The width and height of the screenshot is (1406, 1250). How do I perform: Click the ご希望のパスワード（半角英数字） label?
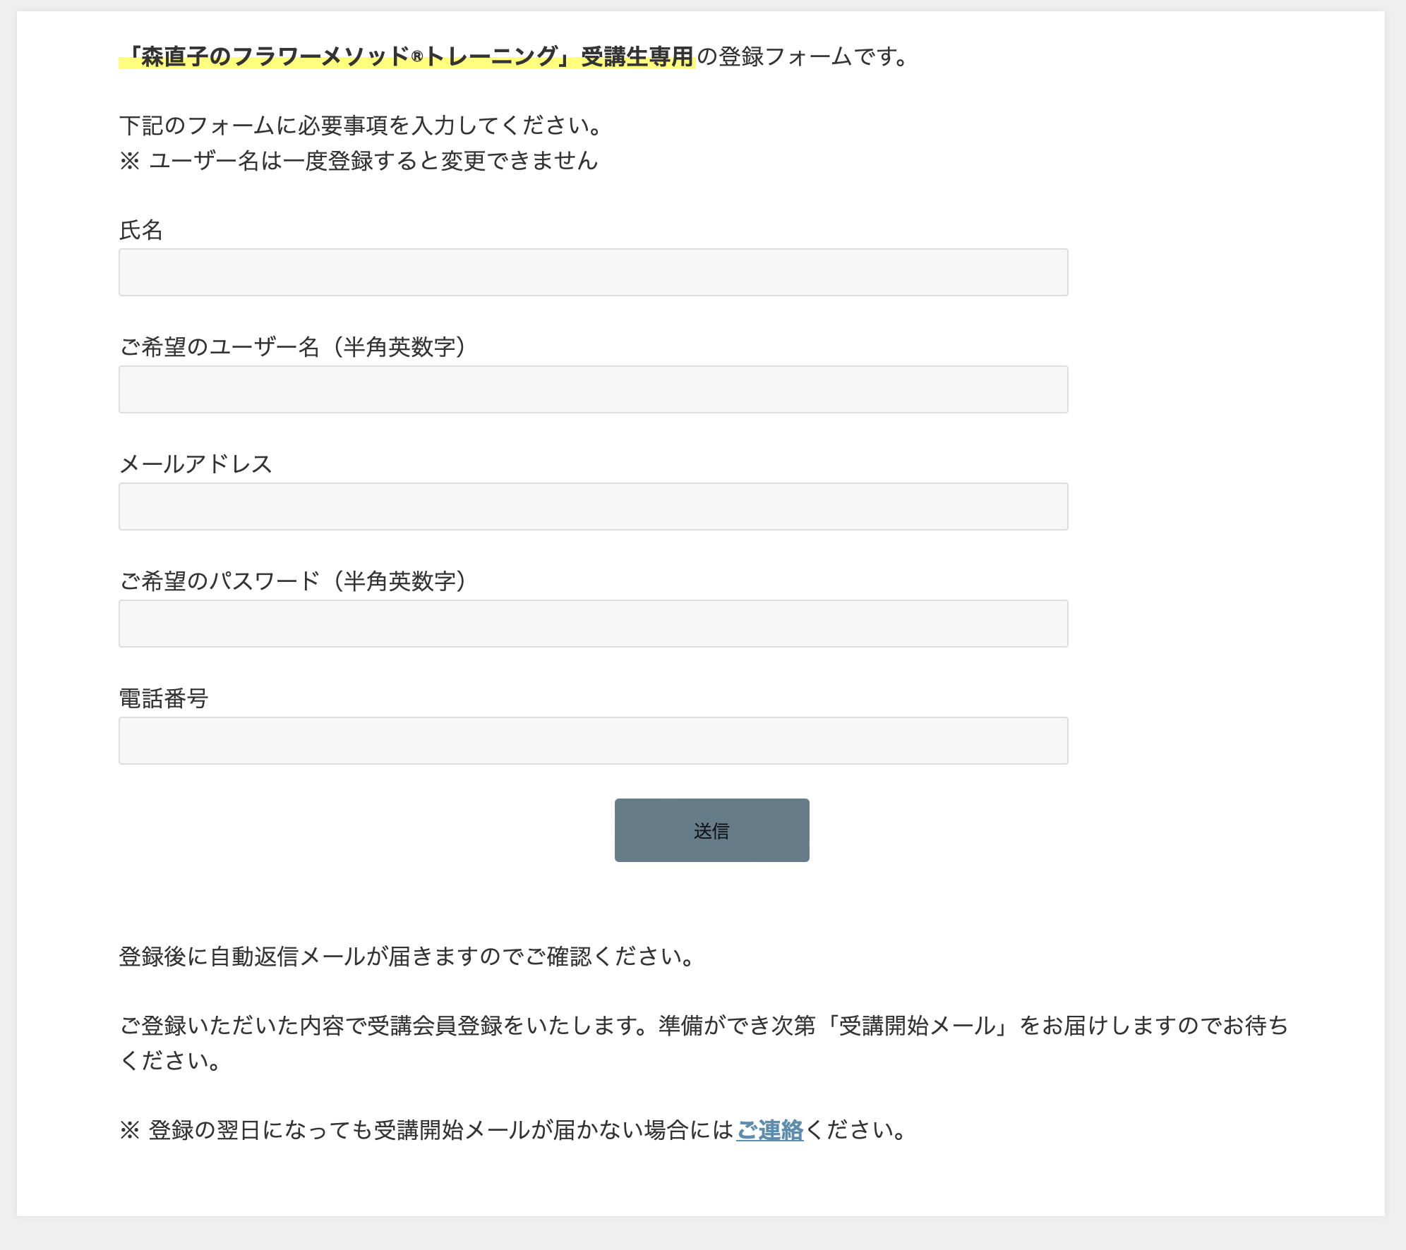[x=292, y=581]
